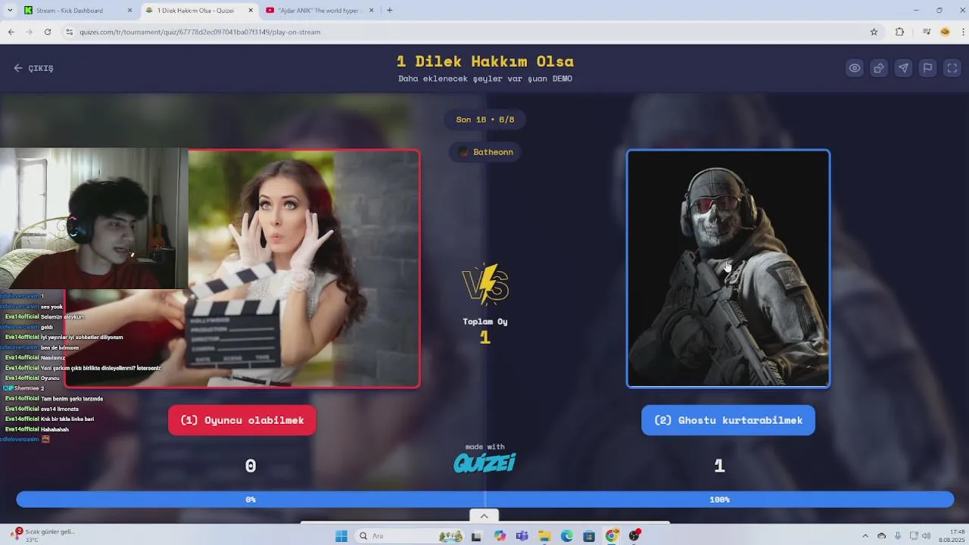
Task: Close the Stream - Kick Dashboard tab
Action: click(x=129, y=11)
